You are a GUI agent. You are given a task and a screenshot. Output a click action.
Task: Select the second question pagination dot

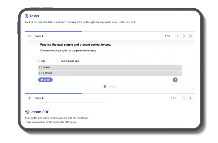(x=108, y=87)
